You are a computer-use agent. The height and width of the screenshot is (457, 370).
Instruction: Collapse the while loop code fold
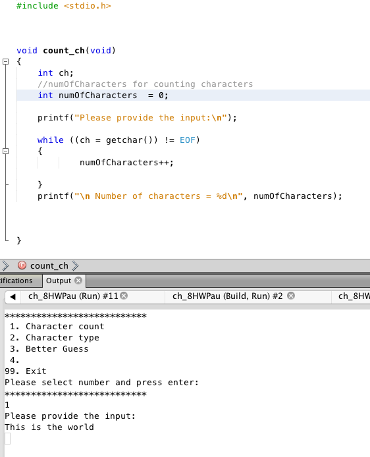tap(5, 151)
